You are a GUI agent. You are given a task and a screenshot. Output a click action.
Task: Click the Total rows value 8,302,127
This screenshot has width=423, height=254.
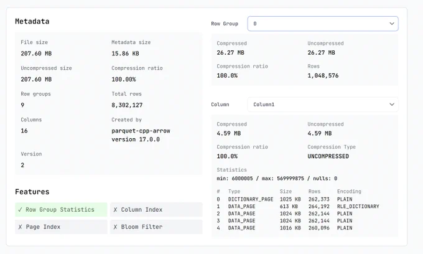click(127, 105)
